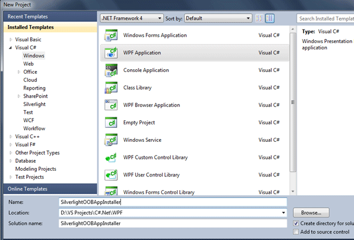
Task: Collapse the Visual C# tree node
Action: pos(10,48)
